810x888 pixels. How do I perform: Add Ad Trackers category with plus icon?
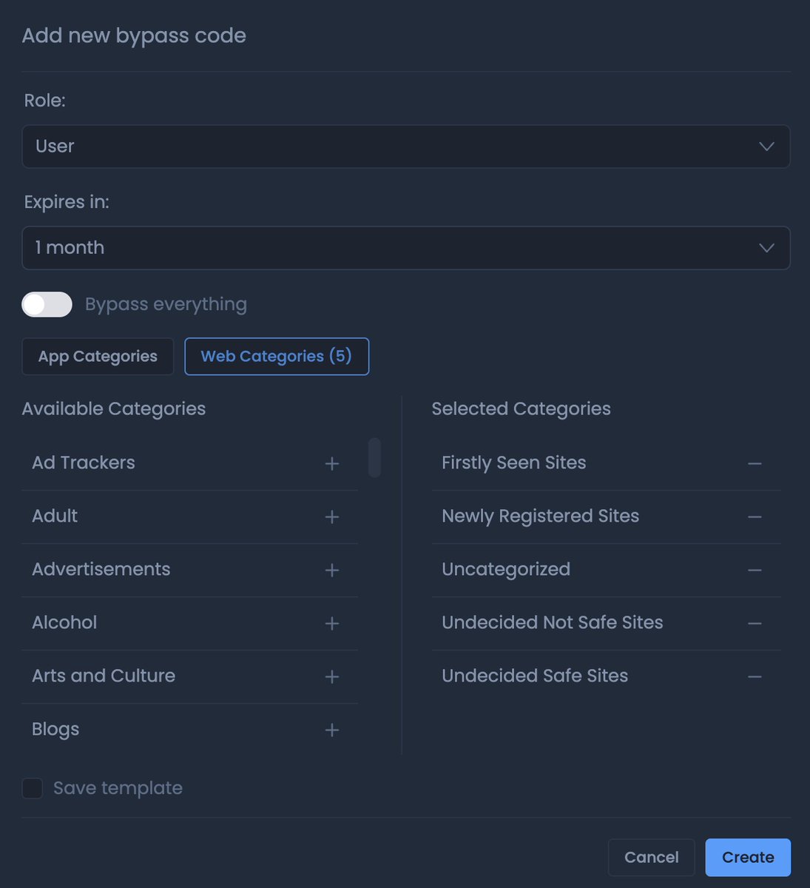point(332,464)
